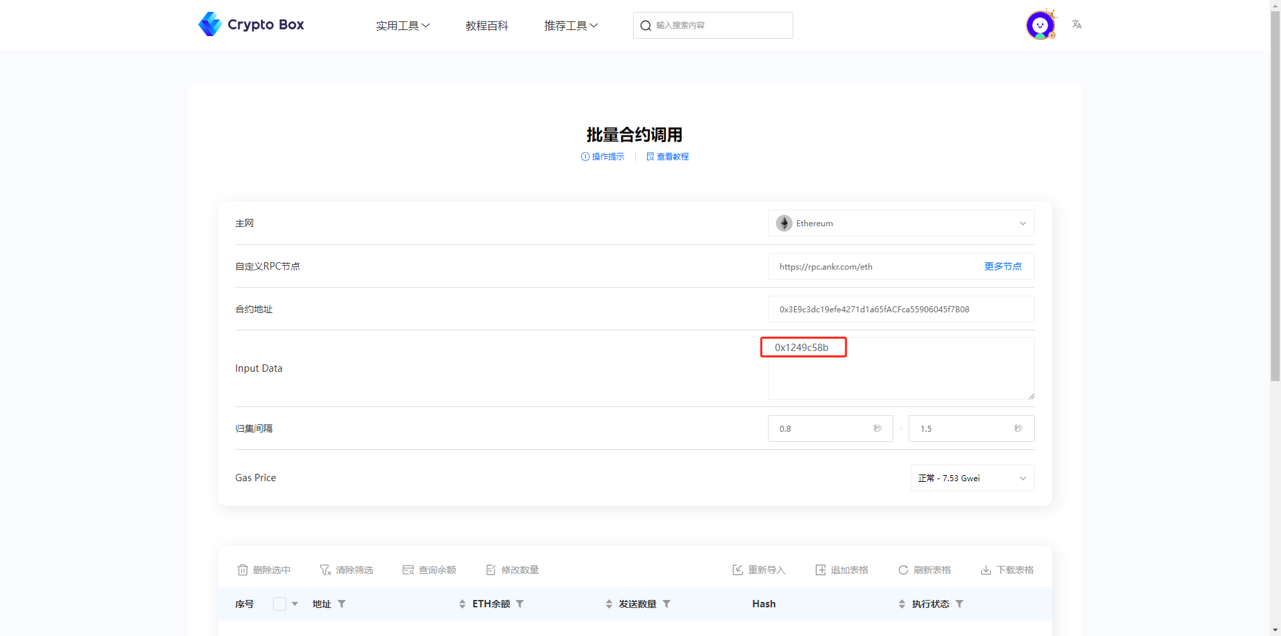Open the 推荐工具 menu
This screenshot has width=1281, height=636.
tap(570, 25)
